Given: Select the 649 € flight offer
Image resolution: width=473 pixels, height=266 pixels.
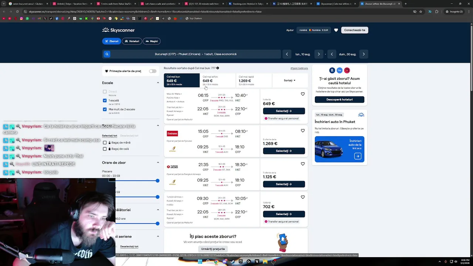Looking at the screenshot, I should click(x=284, y=111).
